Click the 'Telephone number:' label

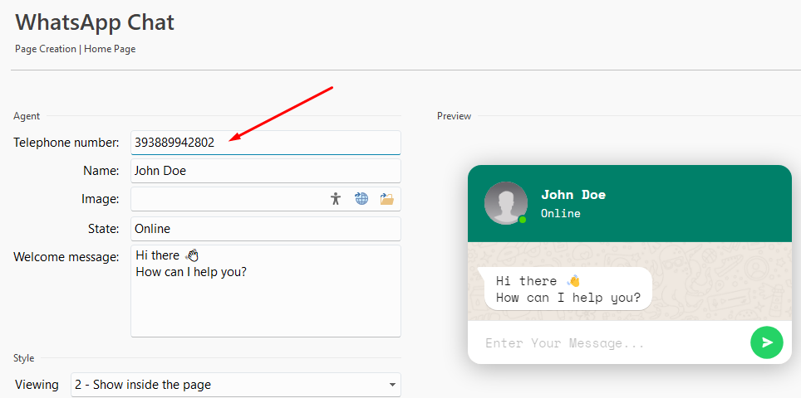click(x=66, y=143)
